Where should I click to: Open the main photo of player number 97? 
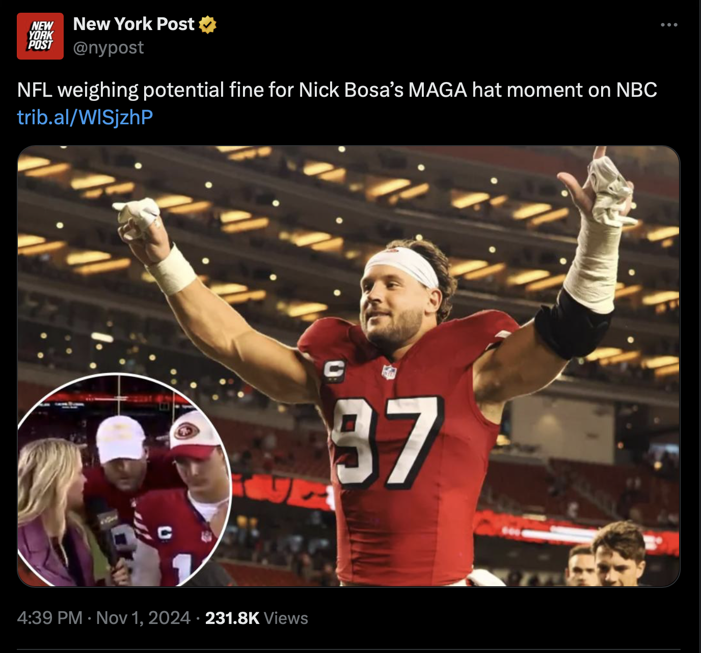[349, 366]
